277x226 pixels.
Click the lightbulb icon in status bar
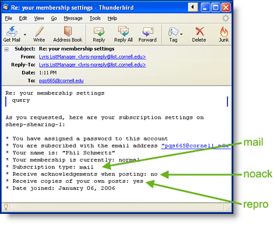(6, 207)
